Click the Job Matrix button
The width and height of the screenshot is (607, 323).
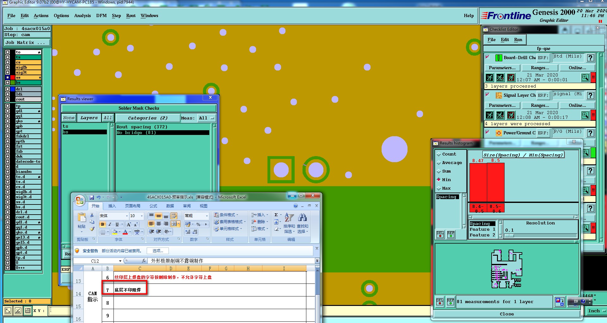27,43
